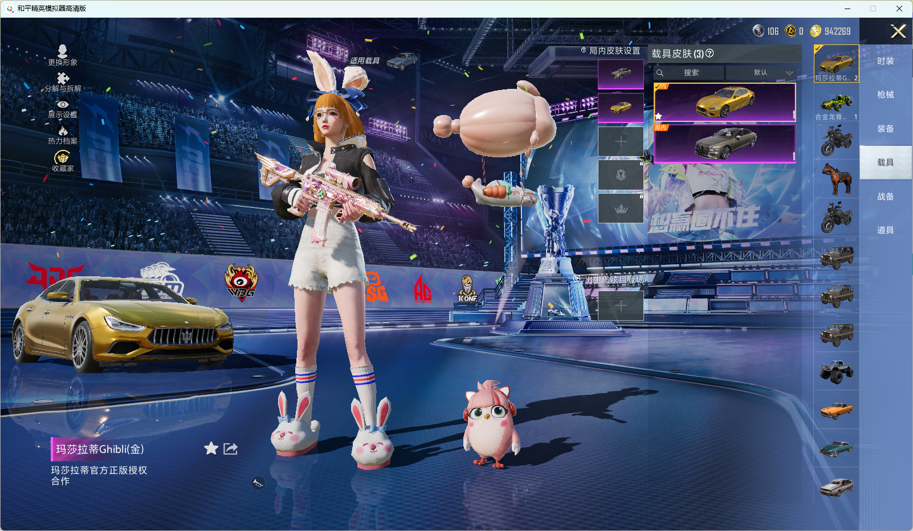Choose 玛莎拉蒂G.. vehicle in the list
This screenshot has width=913, height=531.
[837, 64]
